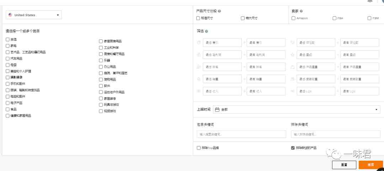
Task: Click the 最高 星级 input field
Action: click(360, 55)
